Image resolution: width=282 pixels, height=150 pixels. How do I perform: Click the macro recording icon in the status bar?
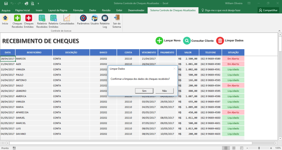tap(14, 148)
